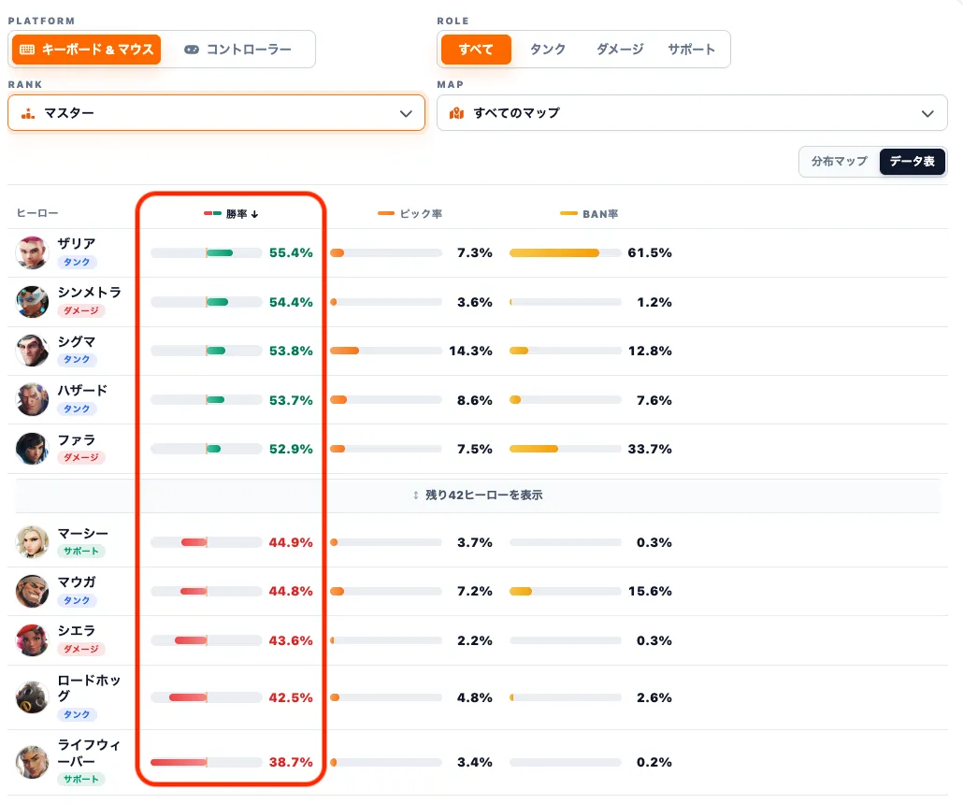
Task: Click the map dropdown chevron arrow
Action: click(x=928, y=114)
